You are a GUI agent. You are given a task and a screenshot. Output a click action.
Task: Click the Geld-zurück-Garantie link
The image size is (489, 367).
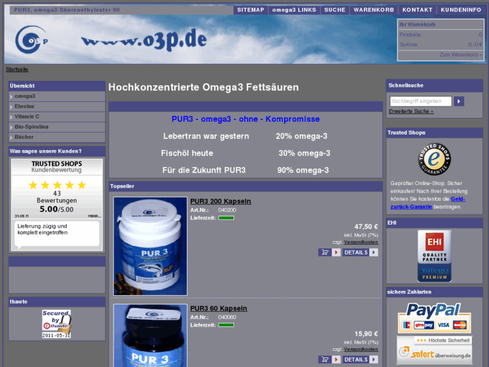coord(428,203)
